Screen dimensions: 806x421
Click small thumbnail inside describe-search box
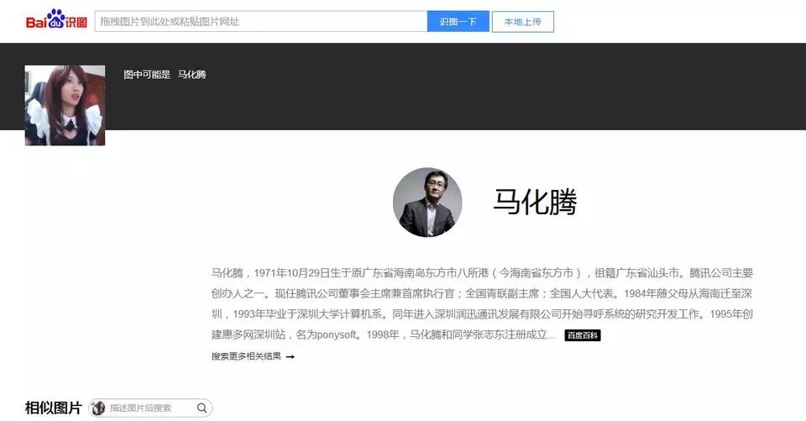pyautogui.click(x=98, y=408)
